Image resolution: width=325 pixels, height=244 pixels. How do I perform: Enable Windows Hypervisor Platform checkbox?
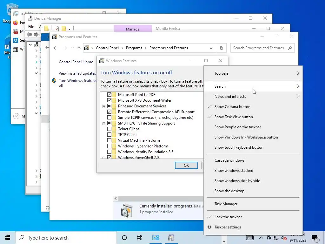coord(109,146)
